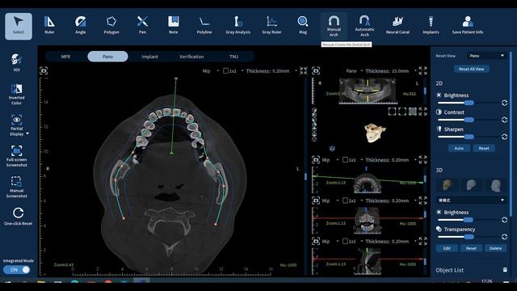Open Partial Display dropdown arrow

(27, 133)
